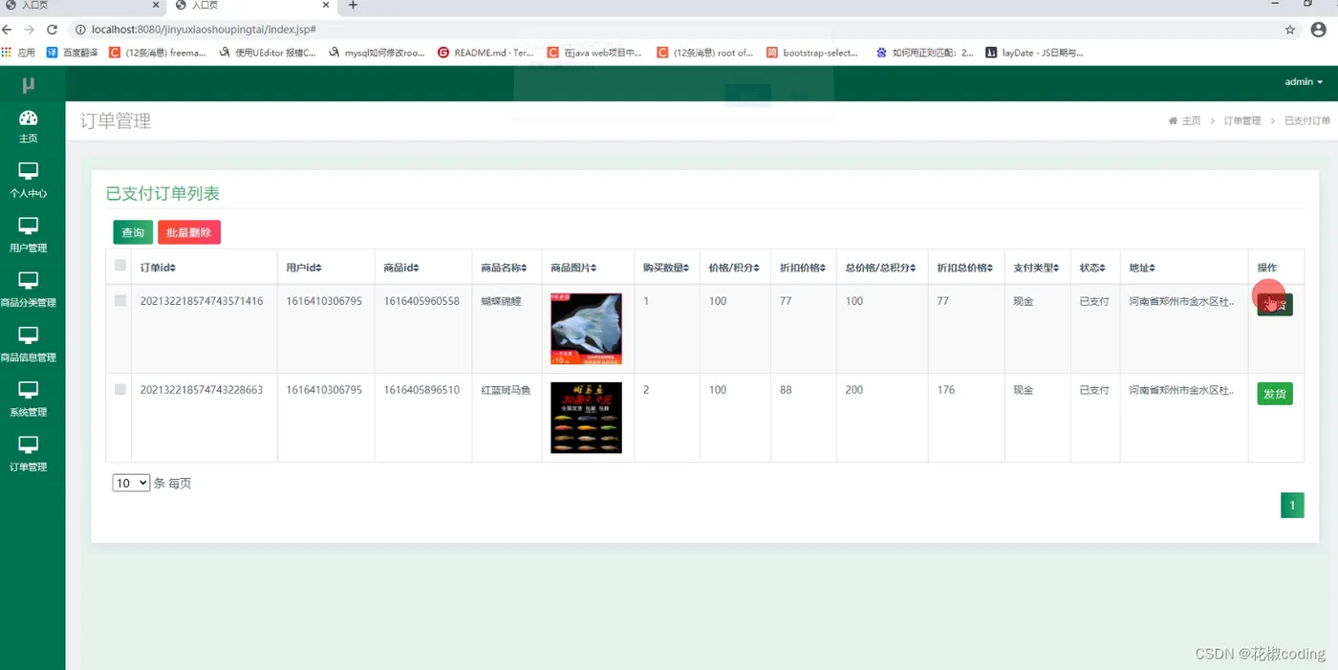
Task: Open the README.md bookmark
Action: tap(486, 53)
